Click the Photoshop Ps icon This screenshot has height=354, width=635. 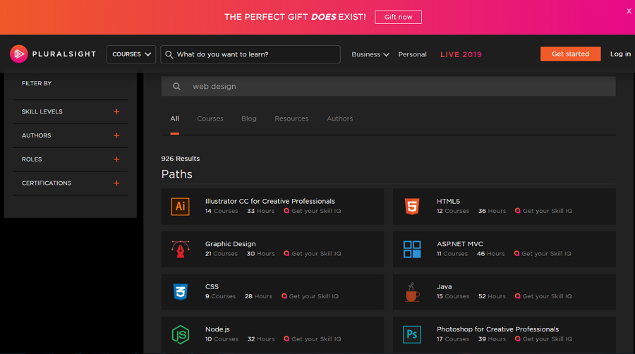(x=412, y=334)
